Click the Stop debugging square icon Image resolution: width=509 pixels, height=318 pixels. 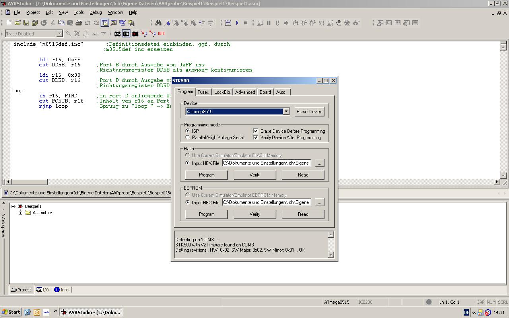(246, 23)
